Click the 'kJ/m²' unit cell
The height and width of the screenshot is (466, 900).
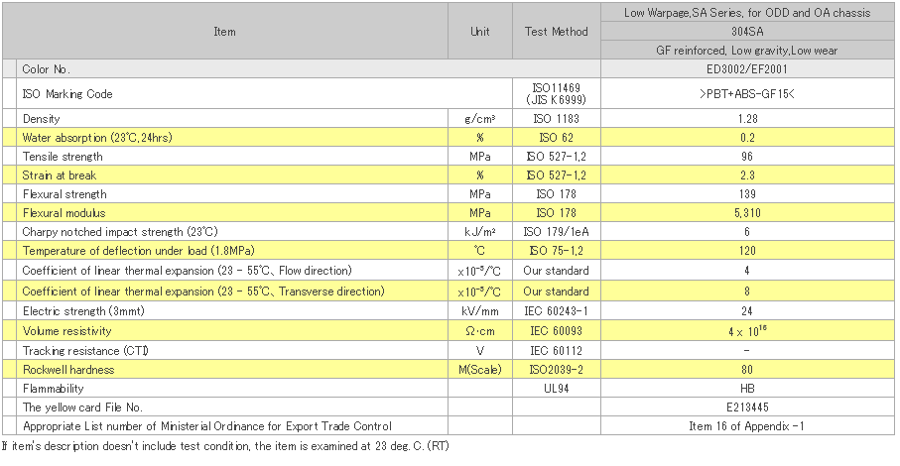point(480,232)
